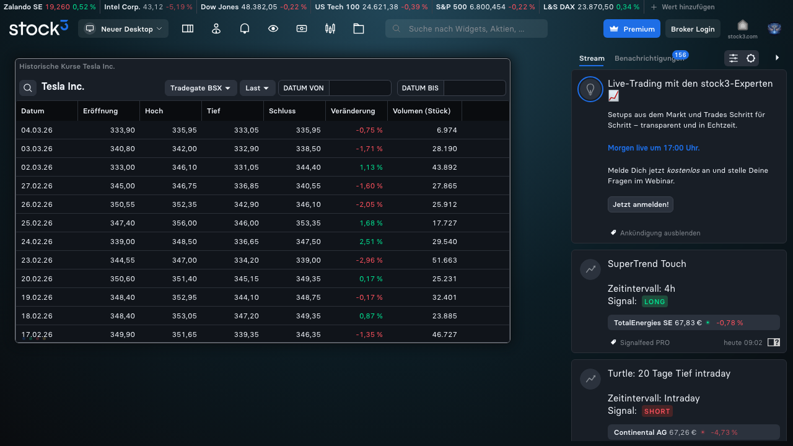Switch to the Benachrichtigungen tab
Image resolution: width=793 pixels, height=446 pixels.
649,58
